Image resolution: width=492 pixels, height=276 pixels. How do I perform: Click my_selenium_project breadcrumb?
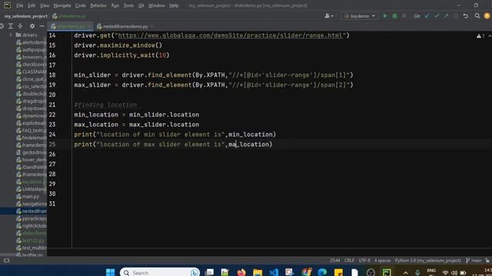coord(25,16)
